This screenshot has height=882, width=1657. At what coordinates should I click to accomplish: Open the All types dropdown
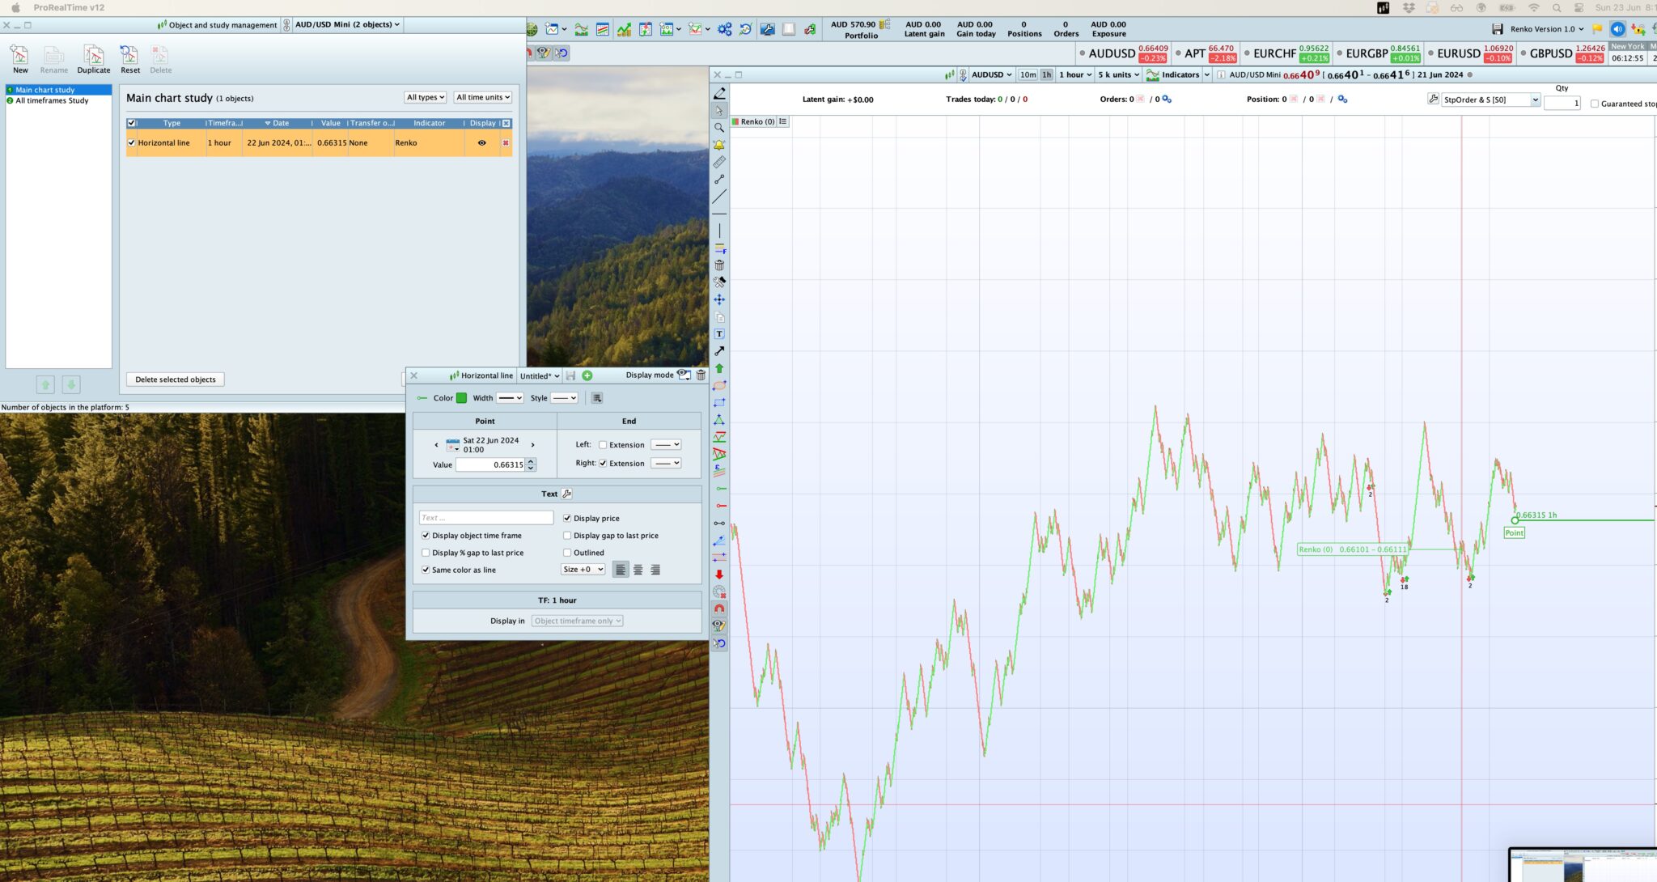point(426,97)
